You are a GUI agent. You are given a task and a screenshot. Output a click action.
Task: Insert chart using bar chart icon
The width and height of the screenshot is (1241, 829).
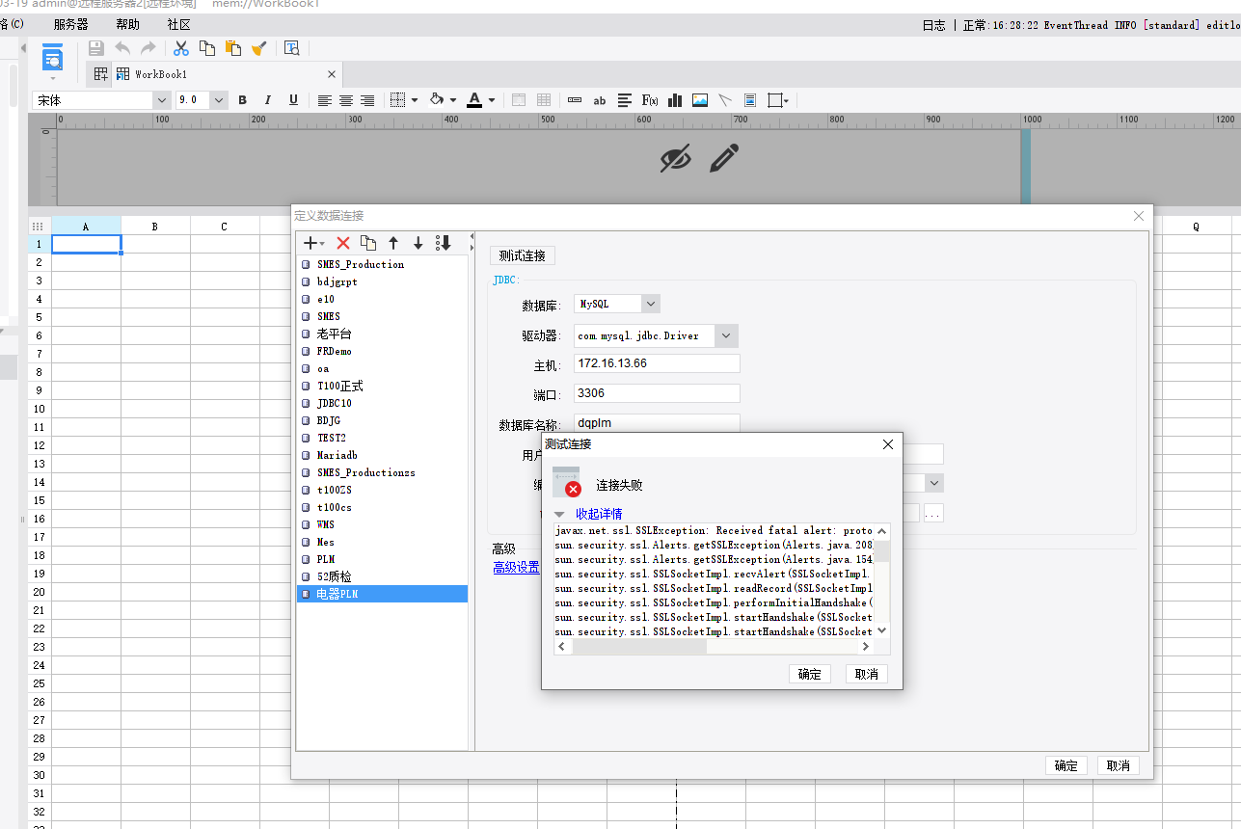click(675, 100)
